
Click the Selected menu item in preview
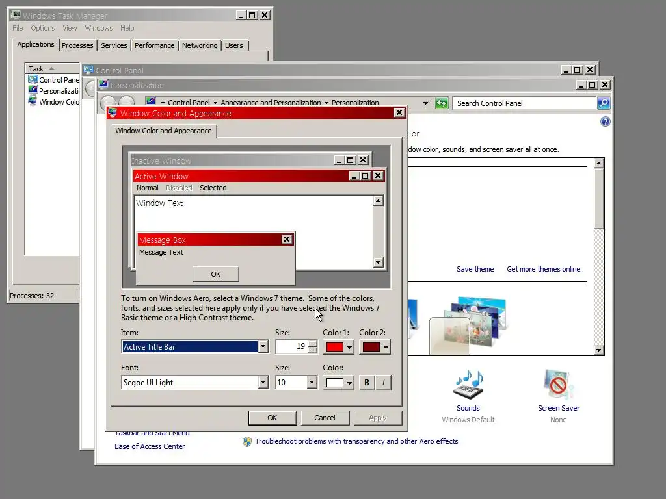(x=213, y=188)
